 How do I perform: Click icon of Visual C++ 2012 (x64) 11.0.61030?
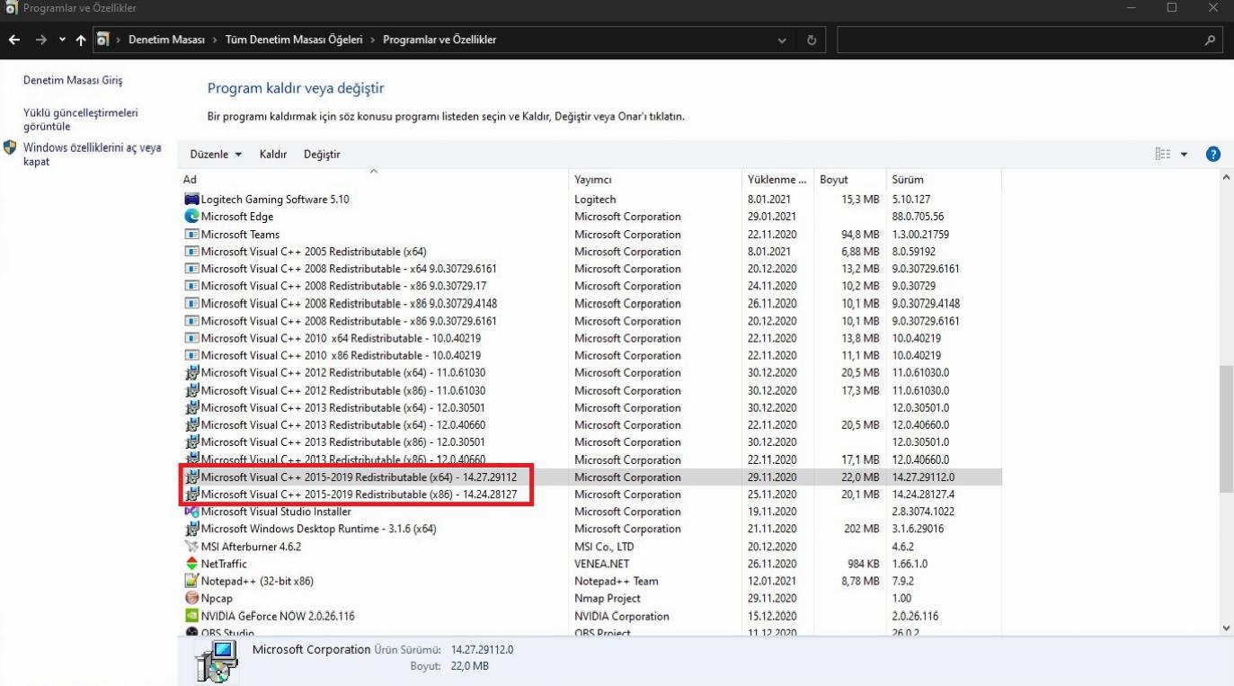(x=191, y=373)
